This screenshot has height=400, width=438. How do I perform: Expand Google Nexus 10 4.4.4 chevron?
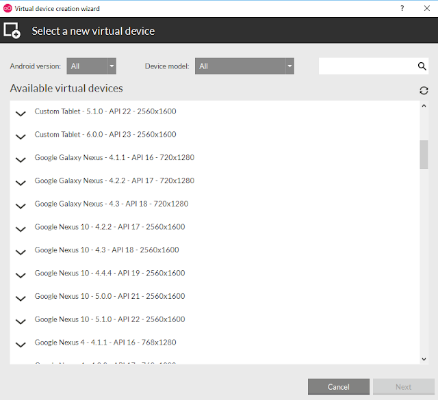point(21,276)
